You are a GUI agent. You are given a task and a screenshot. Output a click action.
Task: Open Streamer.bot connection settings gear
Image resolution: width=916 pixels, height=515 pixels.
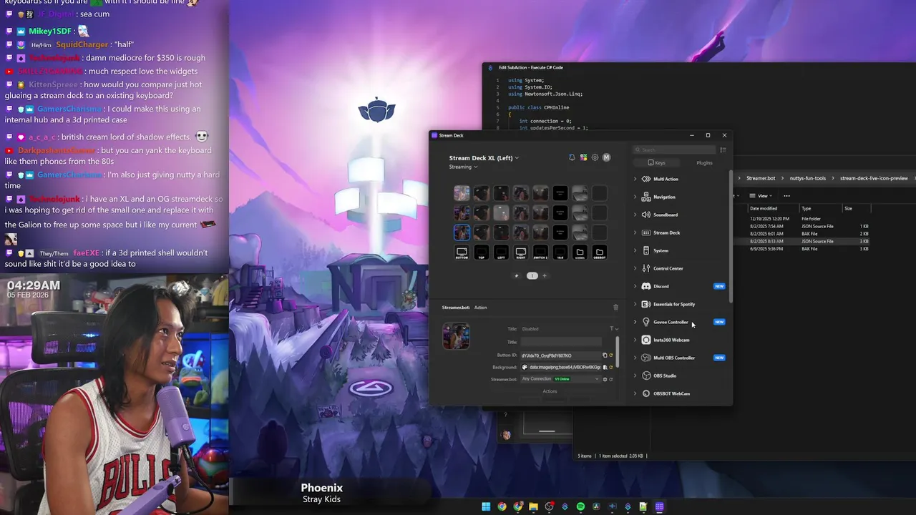tap(605, 379)
